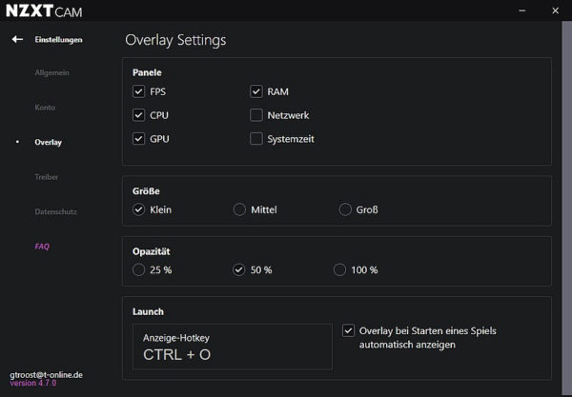
Task: Click the Anzeige-Hotkey CTRL + O field
Action: pyautogui.click(x=233, y=347)
